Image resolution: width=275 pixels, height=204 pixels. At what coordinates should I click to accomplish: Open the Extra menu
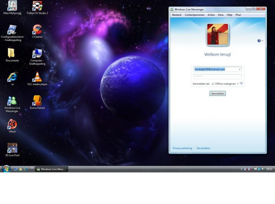pyautogui.click(x=221, y=15)
